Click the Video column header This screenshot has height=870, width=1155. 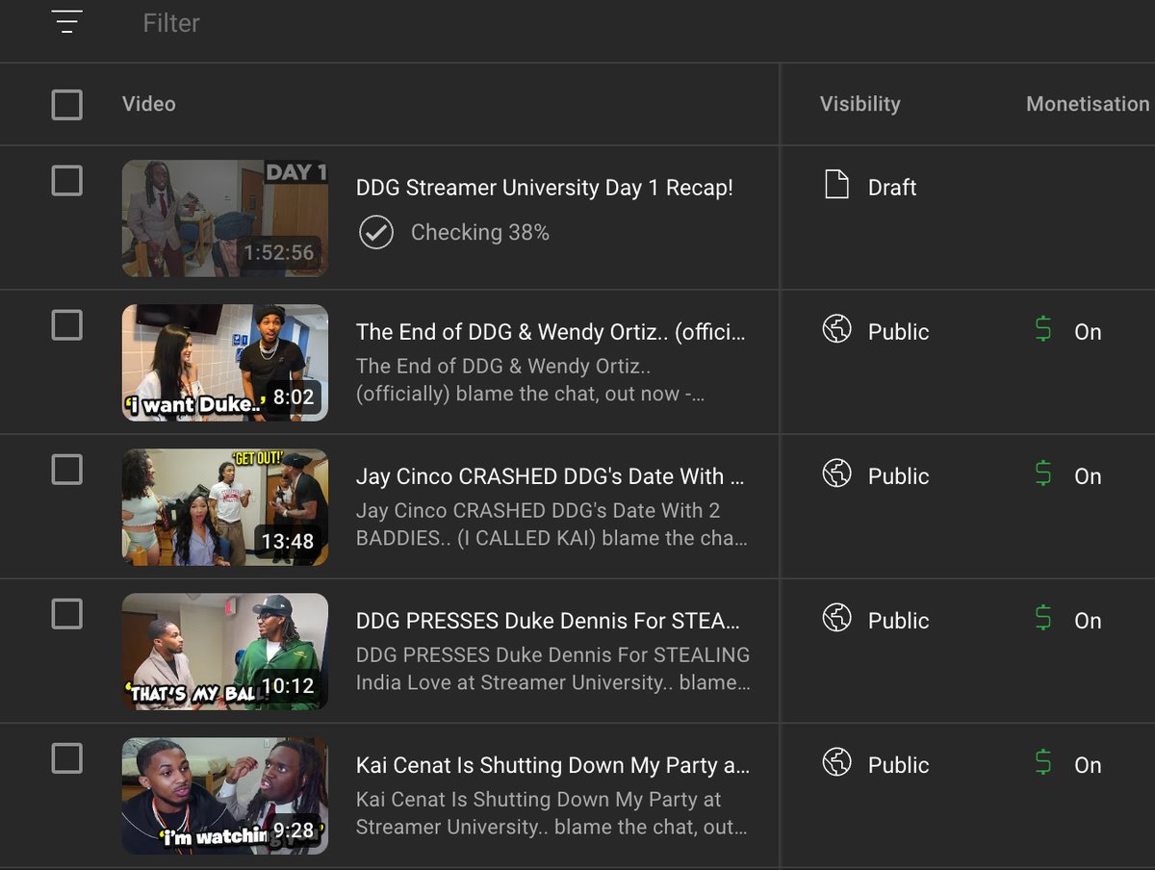pos(149,104)
